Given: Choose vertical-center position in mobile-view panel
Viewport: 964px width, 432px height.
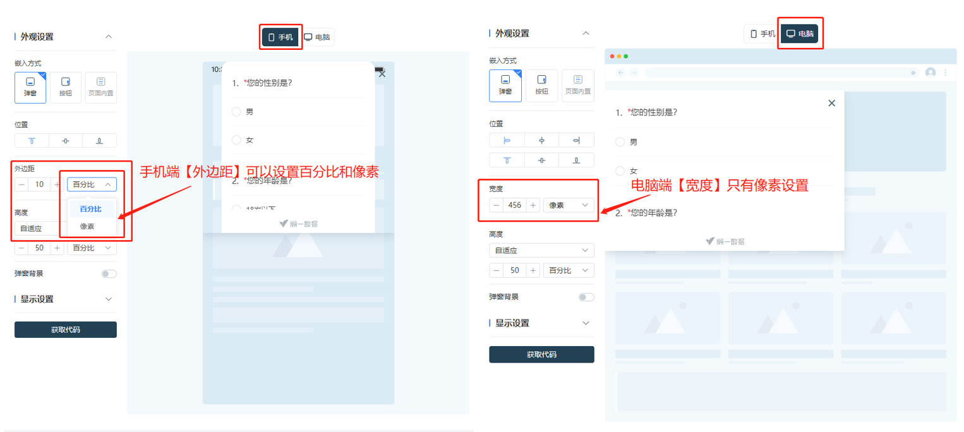Looking at the screenshot, I should click(66, 141).
